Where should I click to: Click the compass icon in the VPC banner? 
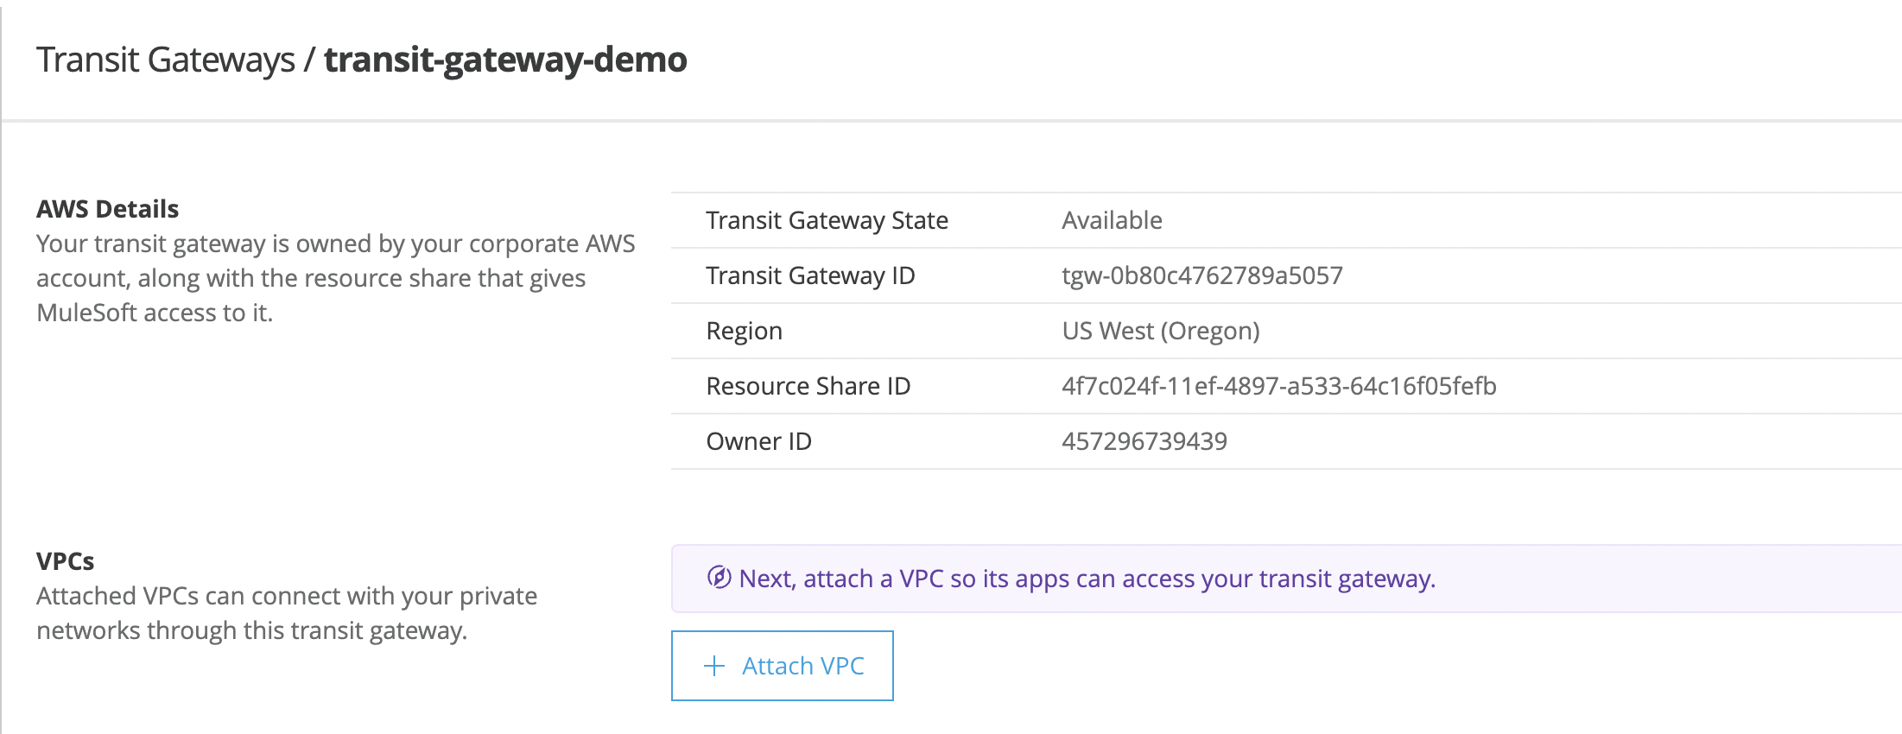(x=719, y=578)
